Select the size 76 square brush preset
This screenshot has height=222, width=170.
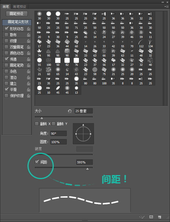click(x=76, y=62)
